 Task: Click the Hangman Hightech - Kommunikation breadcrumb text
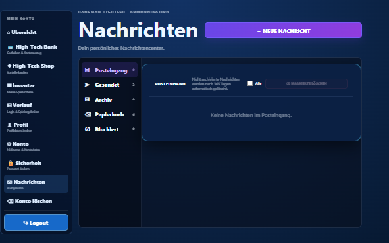[123, 12]
